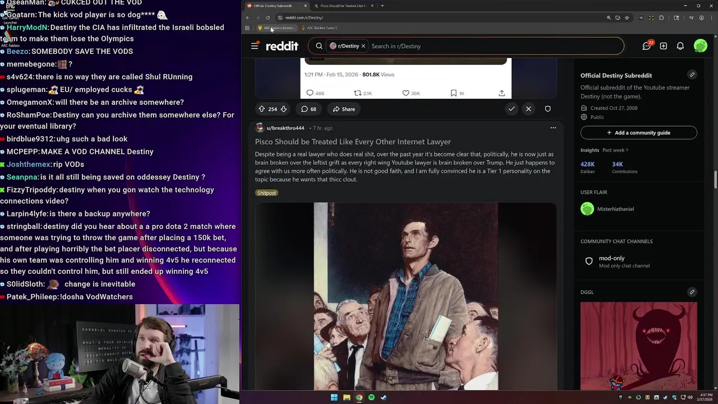This screenshot has width=718, height=404.
Task: Open user profile avatar menu
Action: click(x=700, y=46)
